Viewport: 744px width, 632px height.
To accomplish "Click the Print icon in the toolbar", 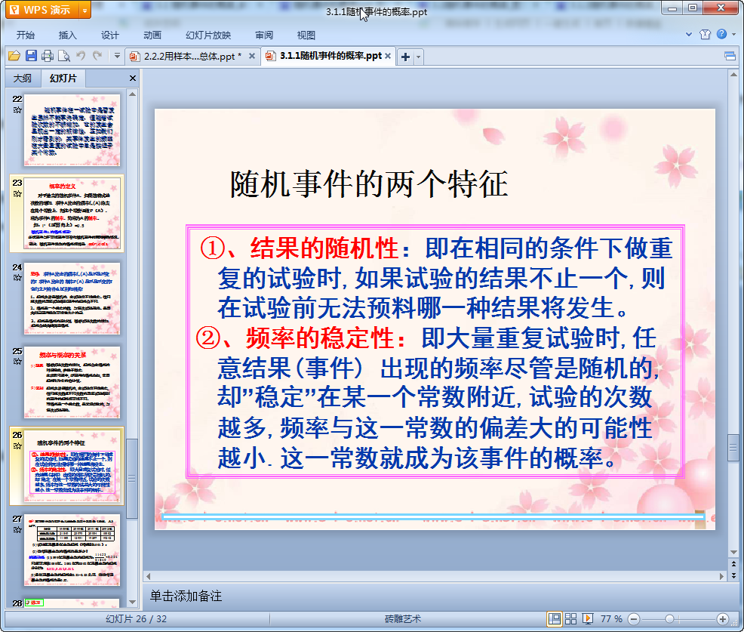I will click(x=48, y=56).
